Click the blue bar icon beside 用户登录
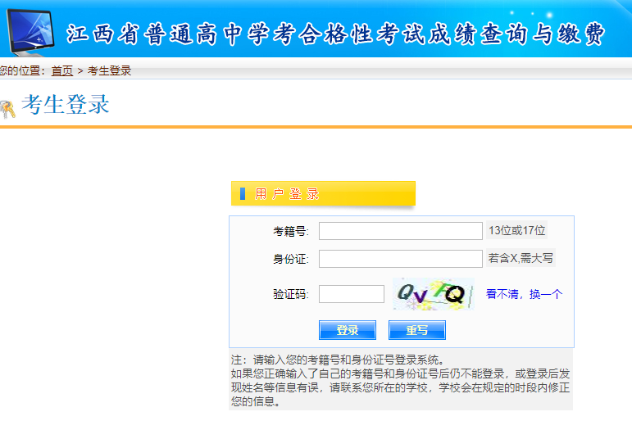This screenshot has height=430, width=632. (x=242, y=194)
